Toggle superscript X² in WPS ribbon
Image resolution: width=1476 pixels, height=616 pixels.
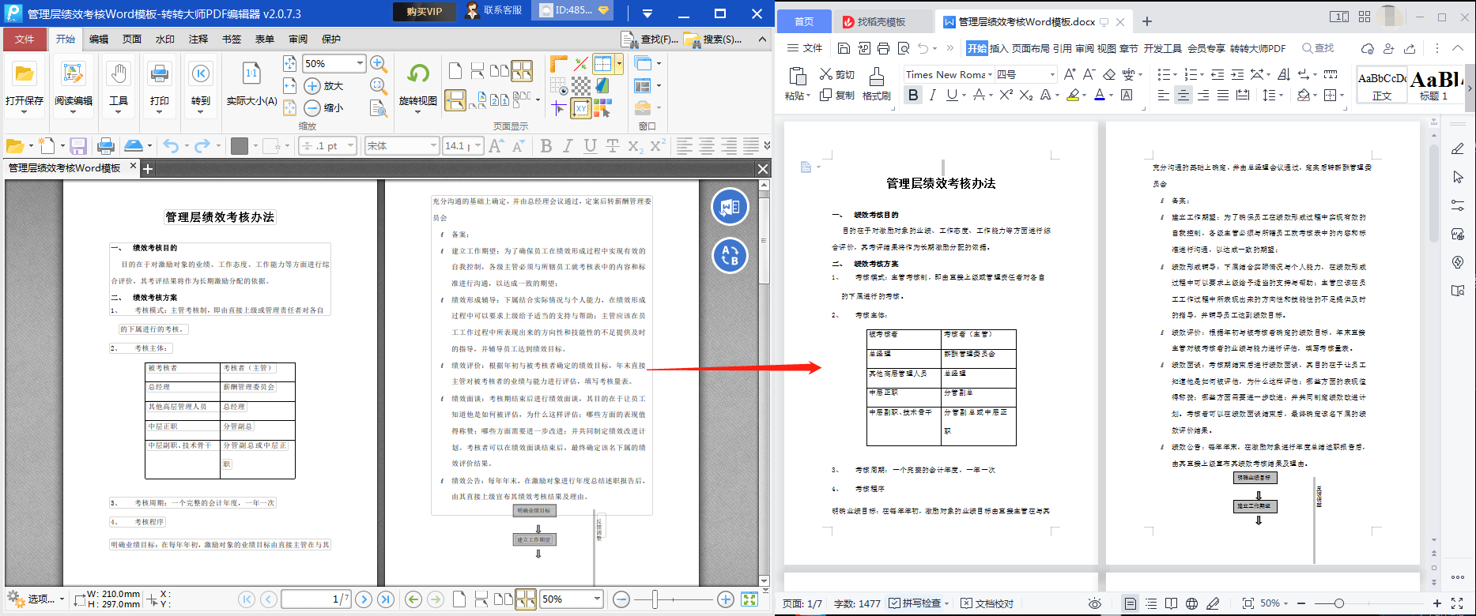[1006, 95]
